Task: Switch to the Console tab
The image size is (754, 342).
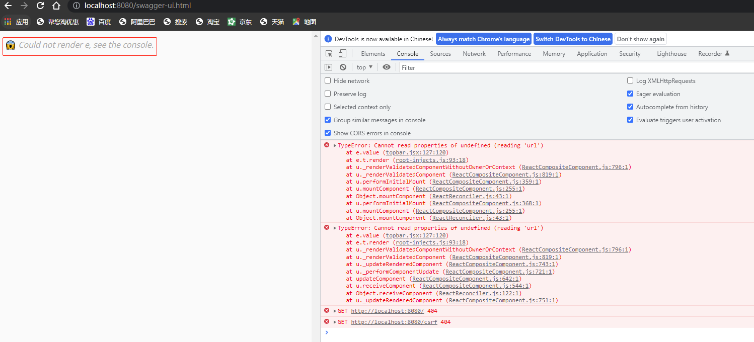Action: click(408, 54)
